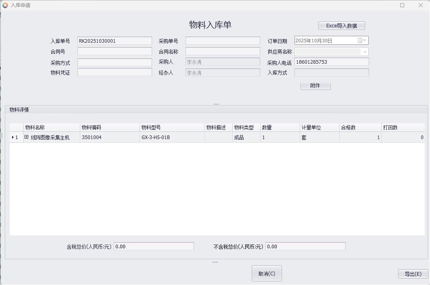Export with the 导出(E) button
The image size is (430, 285).
(x=413, y=274)
